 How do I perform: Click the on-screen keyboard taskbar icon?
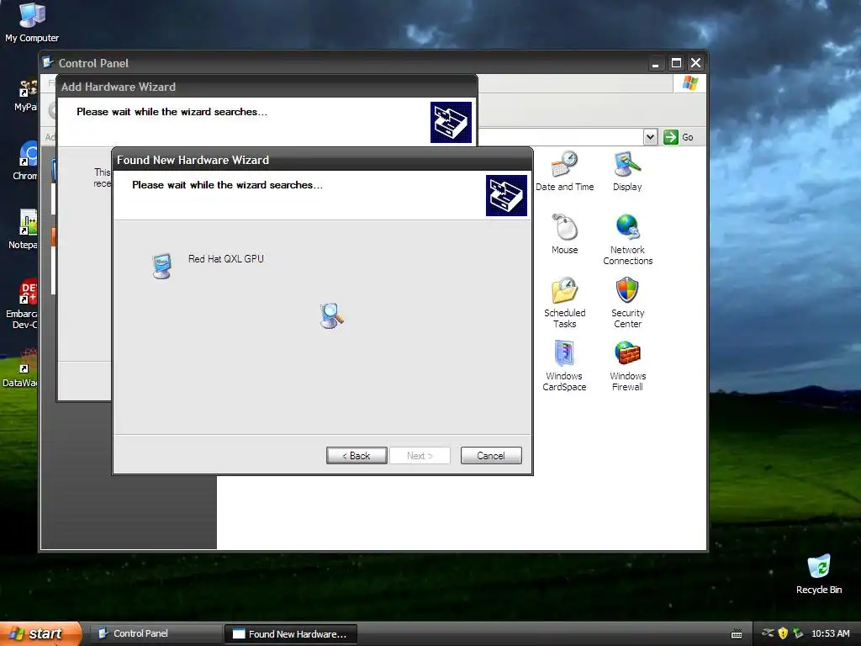[737, 634]
